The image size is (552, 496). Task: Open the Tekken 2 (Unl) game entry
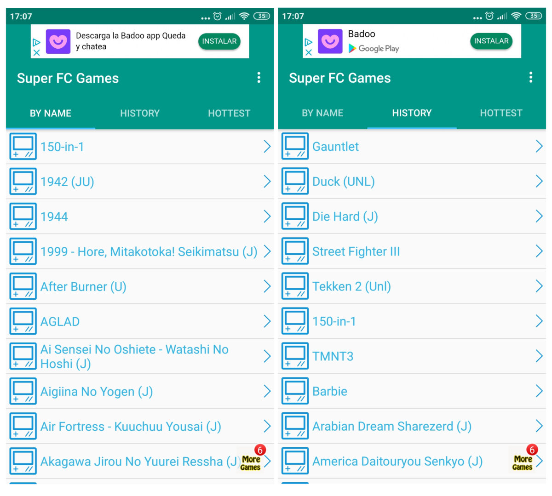coord(351,286)
